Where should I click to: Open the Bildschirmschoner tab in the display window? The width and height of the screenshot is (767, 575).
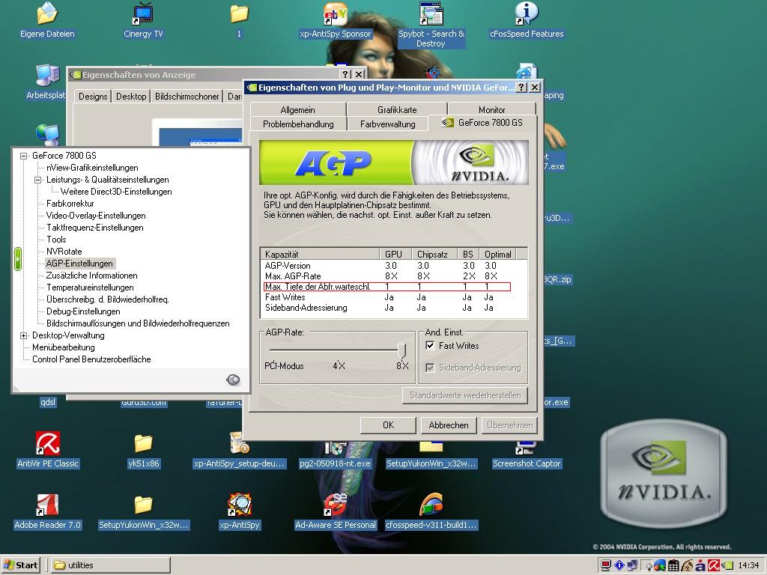[x=187, y=97]
